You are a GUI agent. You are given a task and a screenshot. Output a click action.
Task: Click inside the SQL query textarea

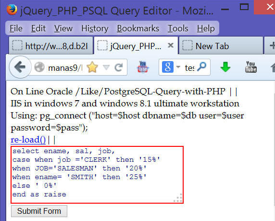97,175
